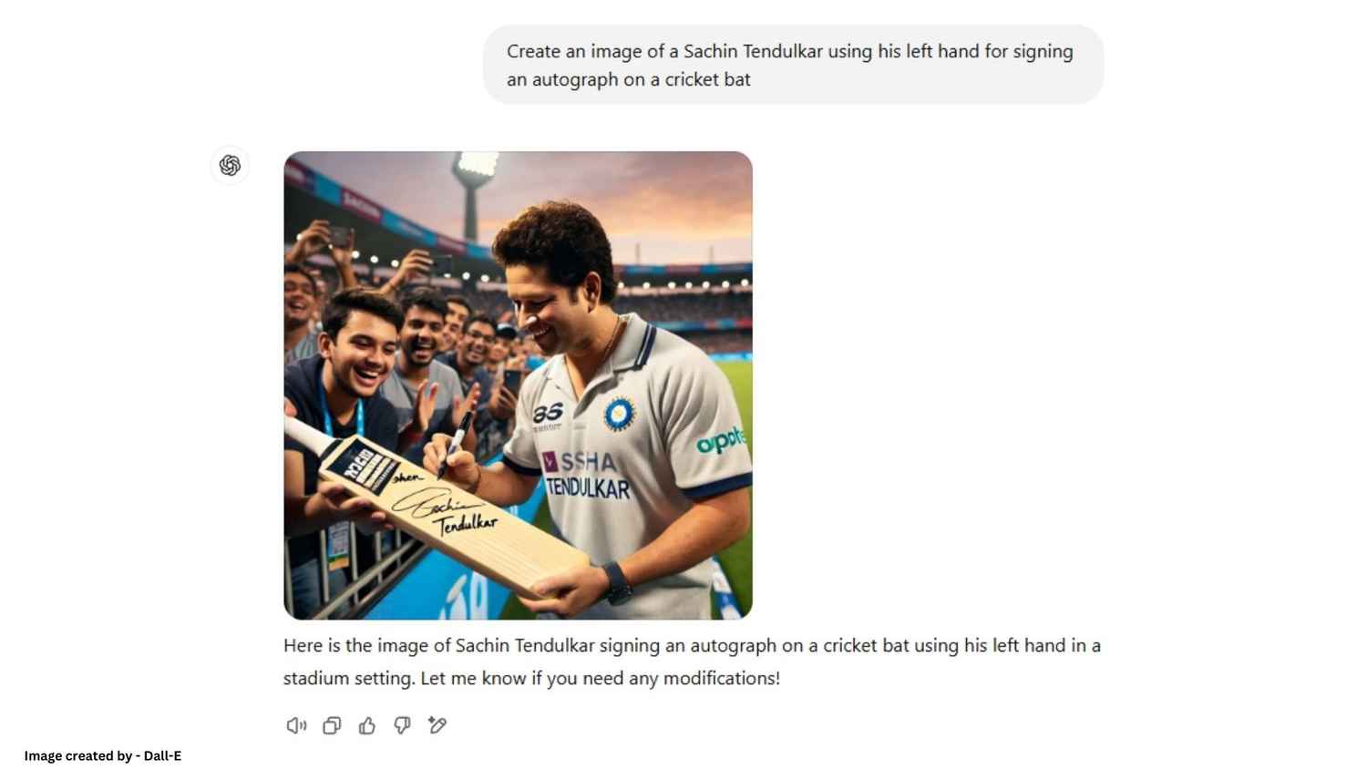Click the Read aloud speaker icon
Screen dimensions: 1367x769
(x=296, y=725)
